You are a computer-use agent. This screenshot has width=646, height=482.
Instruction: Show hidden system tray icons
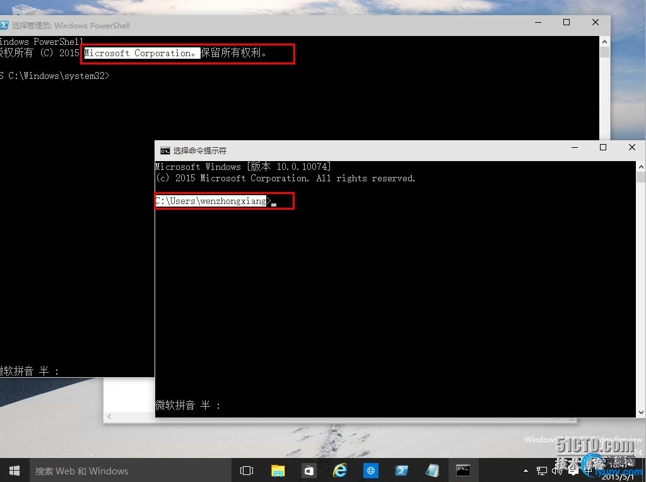tap(526, 471)
